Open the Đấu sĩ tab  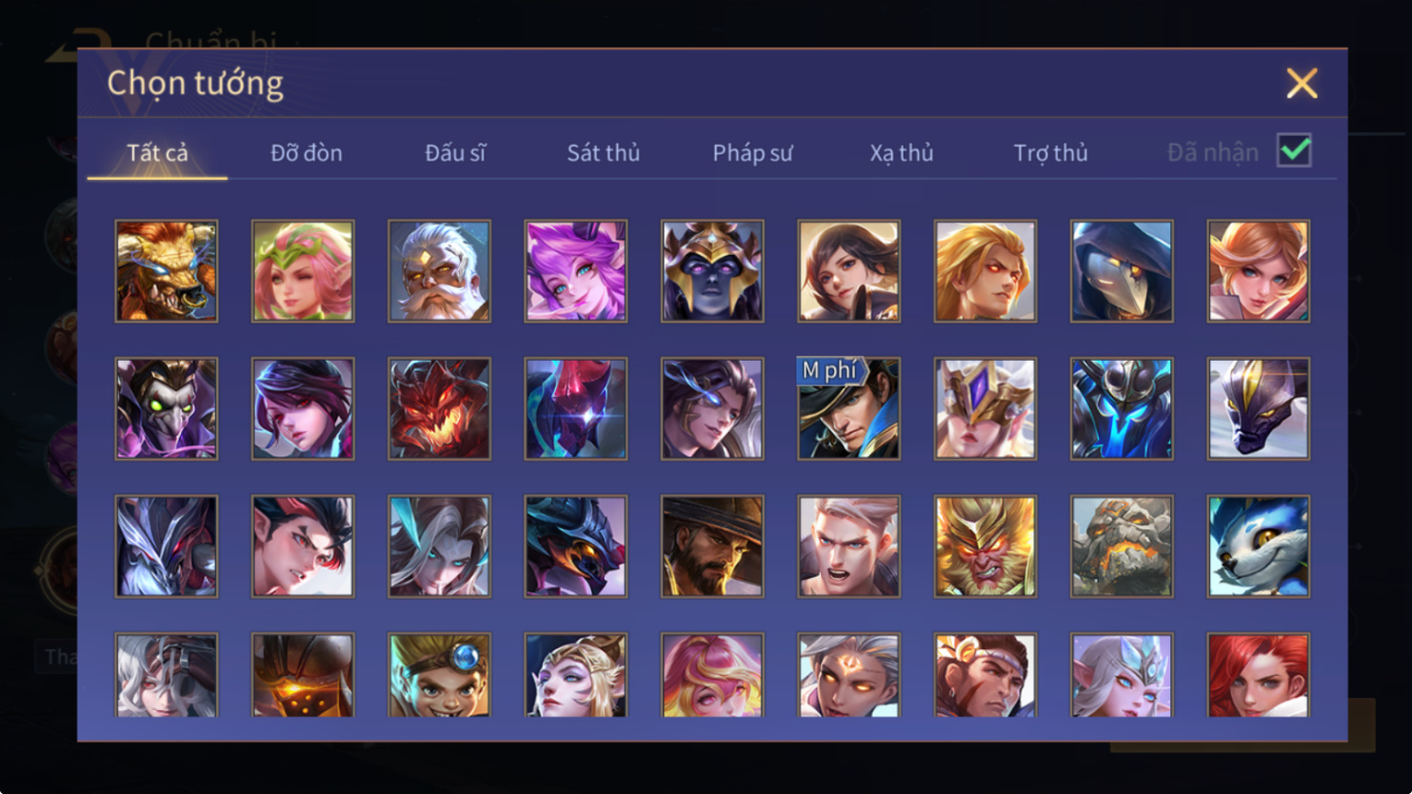[x=455, y=152]
